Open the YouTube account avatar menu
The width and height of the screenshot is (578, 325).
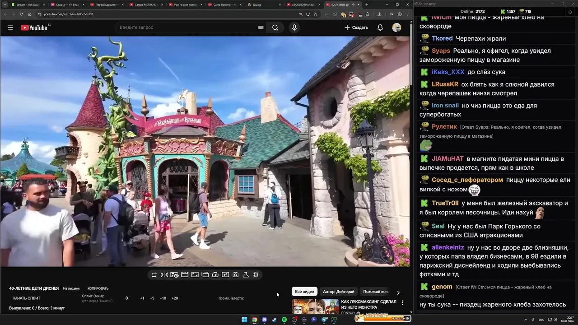coord(396,28)
